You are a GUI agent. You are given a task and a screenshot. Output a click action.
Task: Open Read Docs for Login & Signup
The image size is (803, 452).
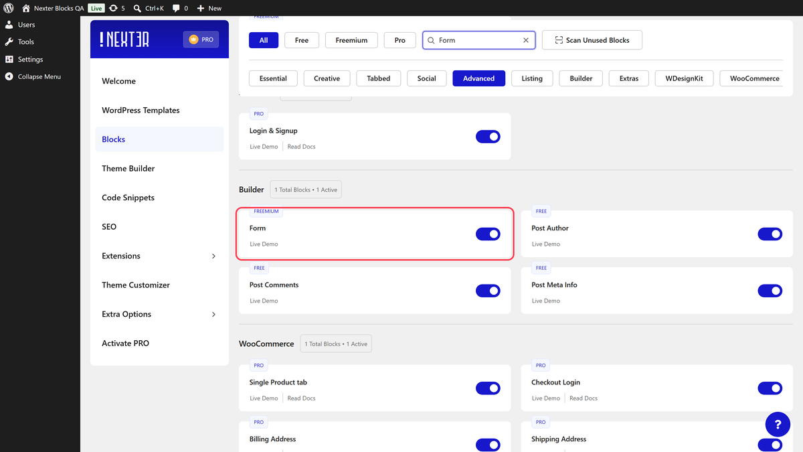pos(301,147)
